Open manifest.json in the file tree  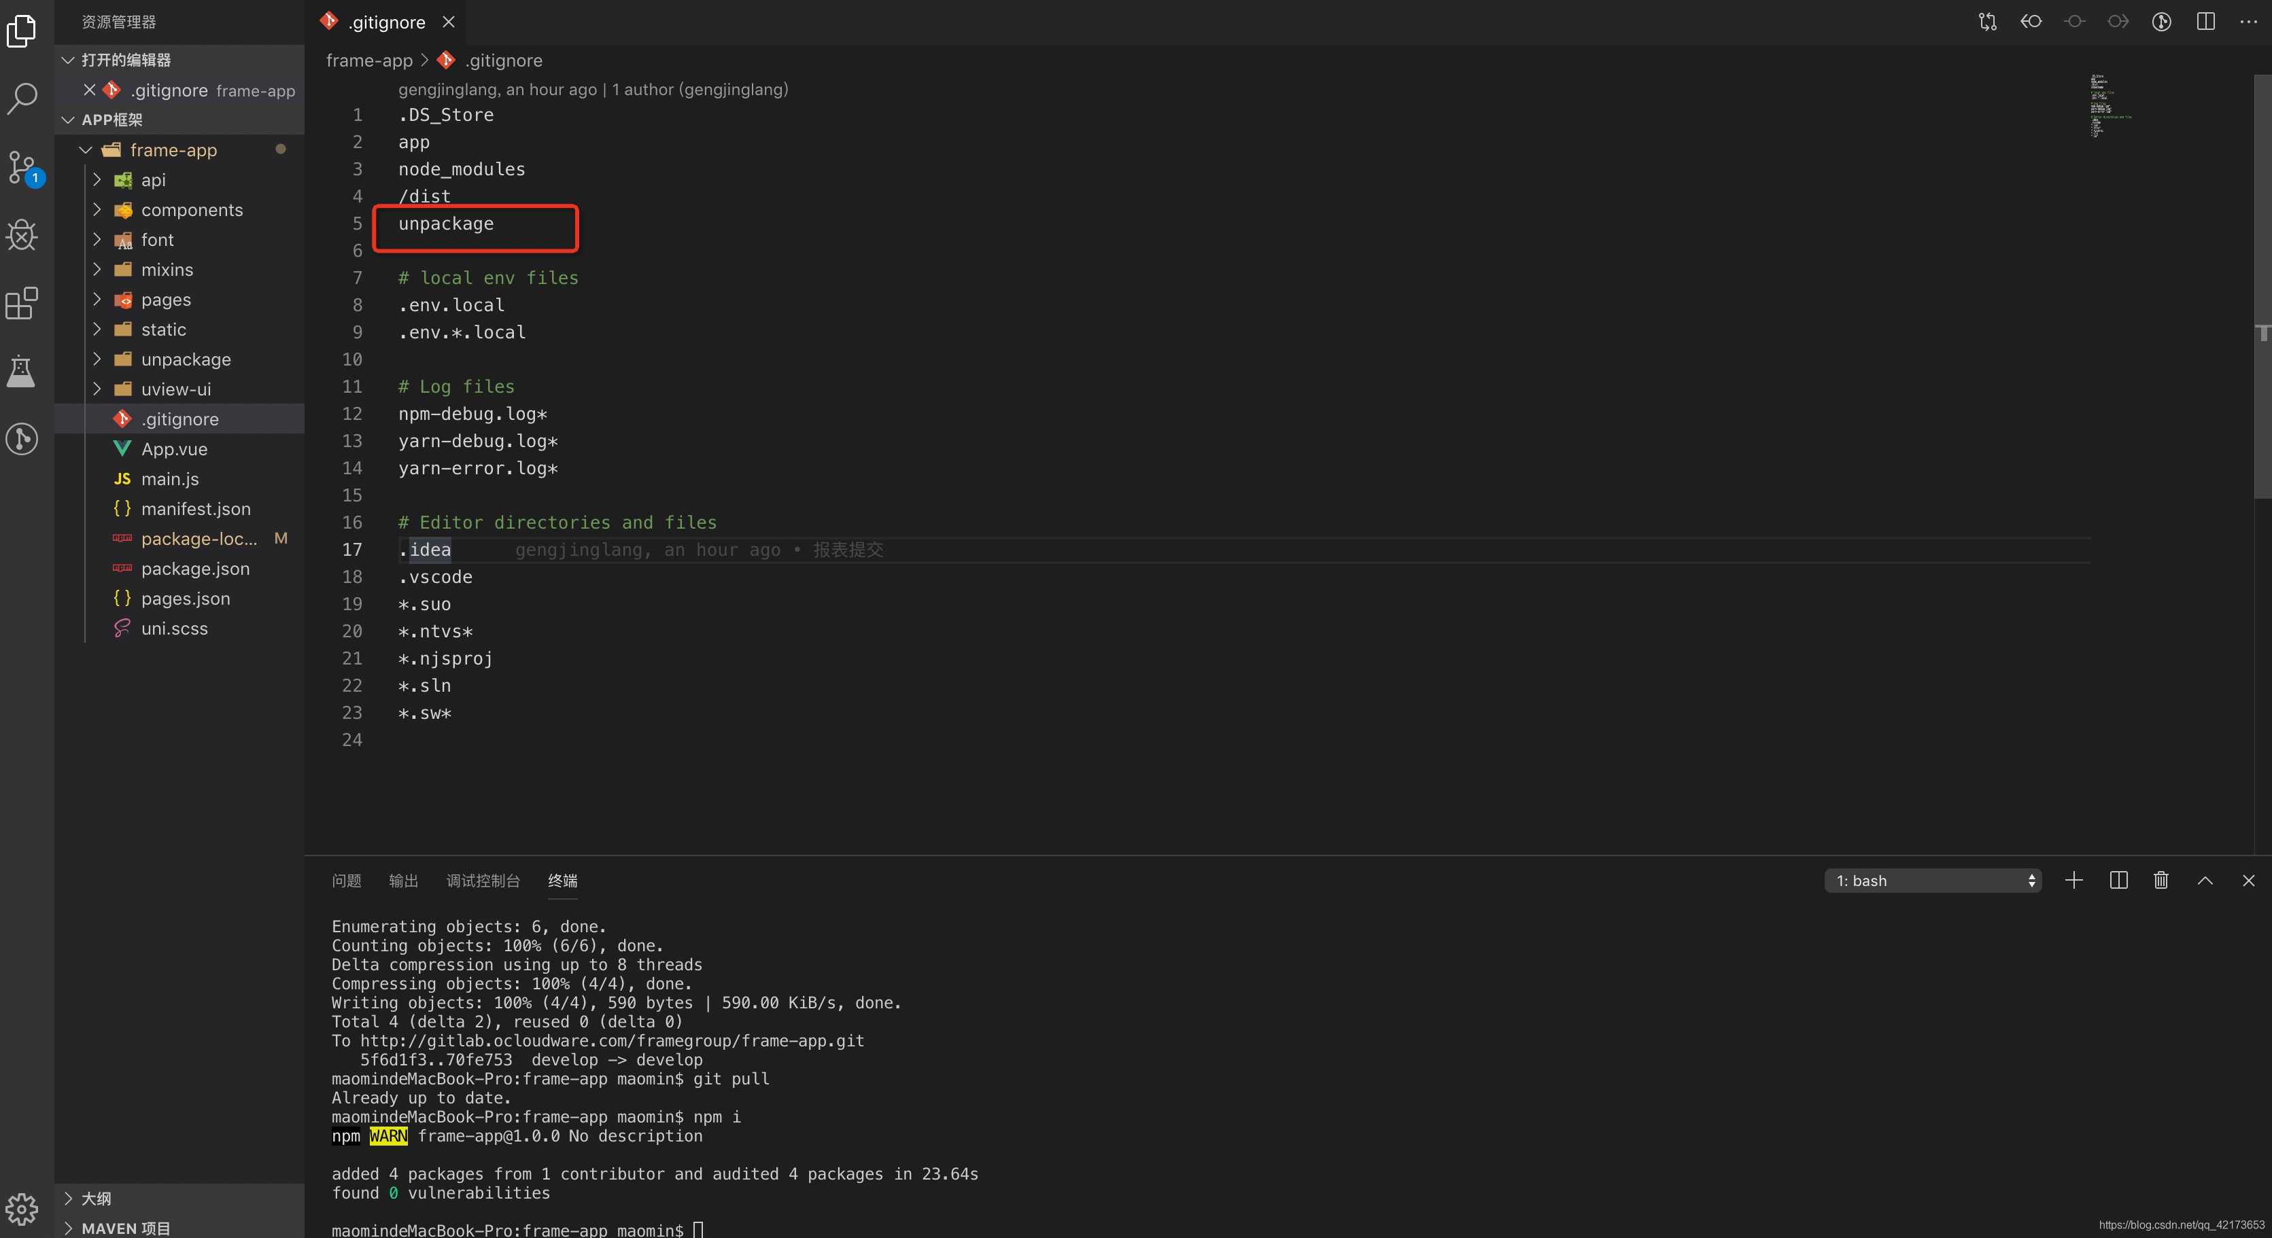(180, 509)
